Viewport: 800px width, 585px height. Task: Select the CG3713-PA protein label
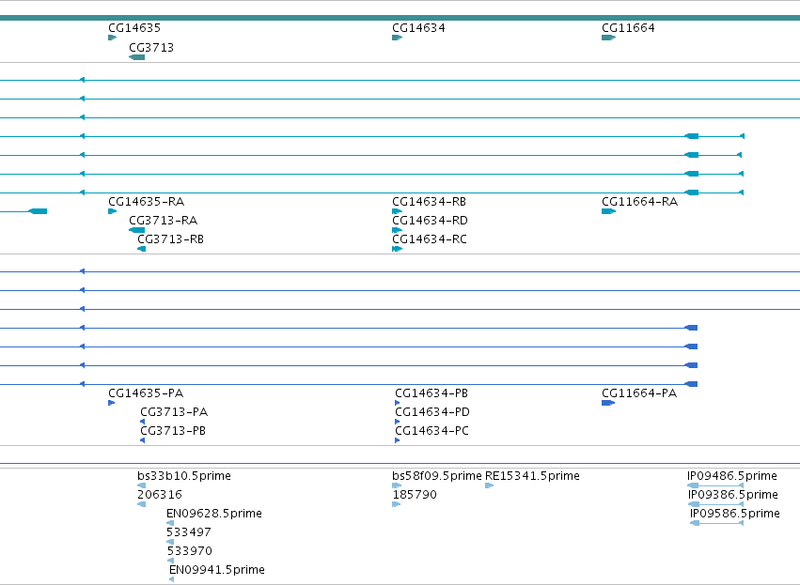tap(174, 412)
